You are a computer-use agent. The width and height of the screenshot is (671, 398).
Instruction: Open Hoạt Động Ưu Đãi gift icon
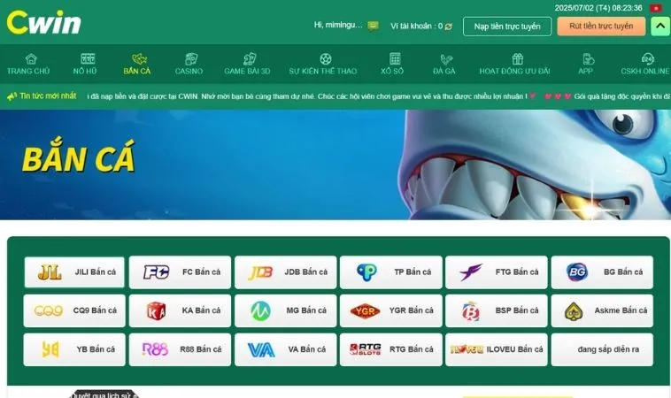click(x=517, y=58)
